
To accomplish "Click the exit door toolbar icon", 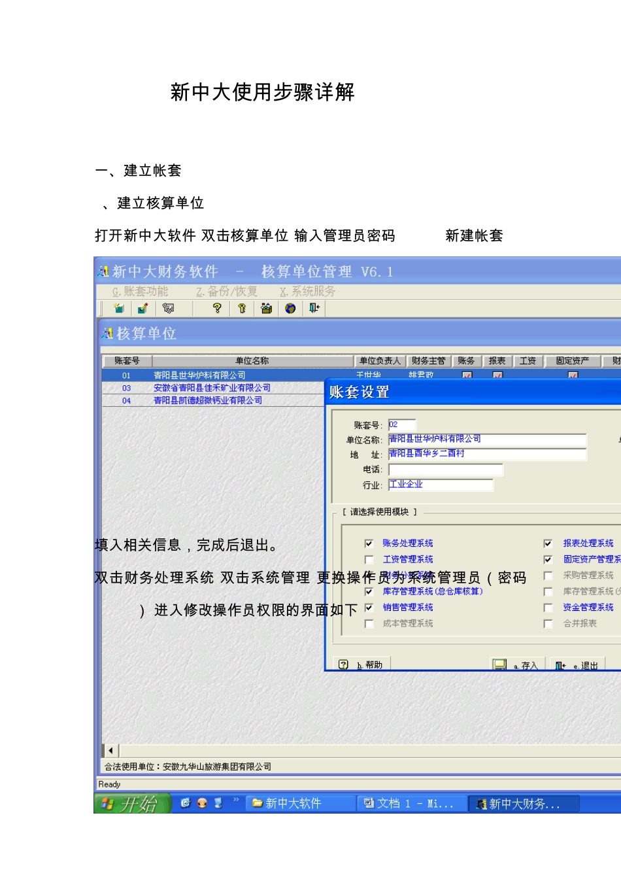I will pyautogui.click(x=314, y=308).
